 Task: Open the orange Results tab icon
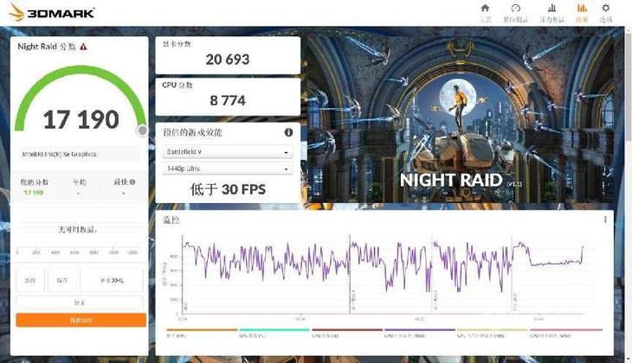tap(582, 8)
